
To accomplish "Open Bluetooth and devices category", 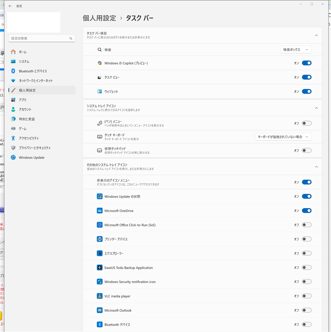I will tap(42, 71).
